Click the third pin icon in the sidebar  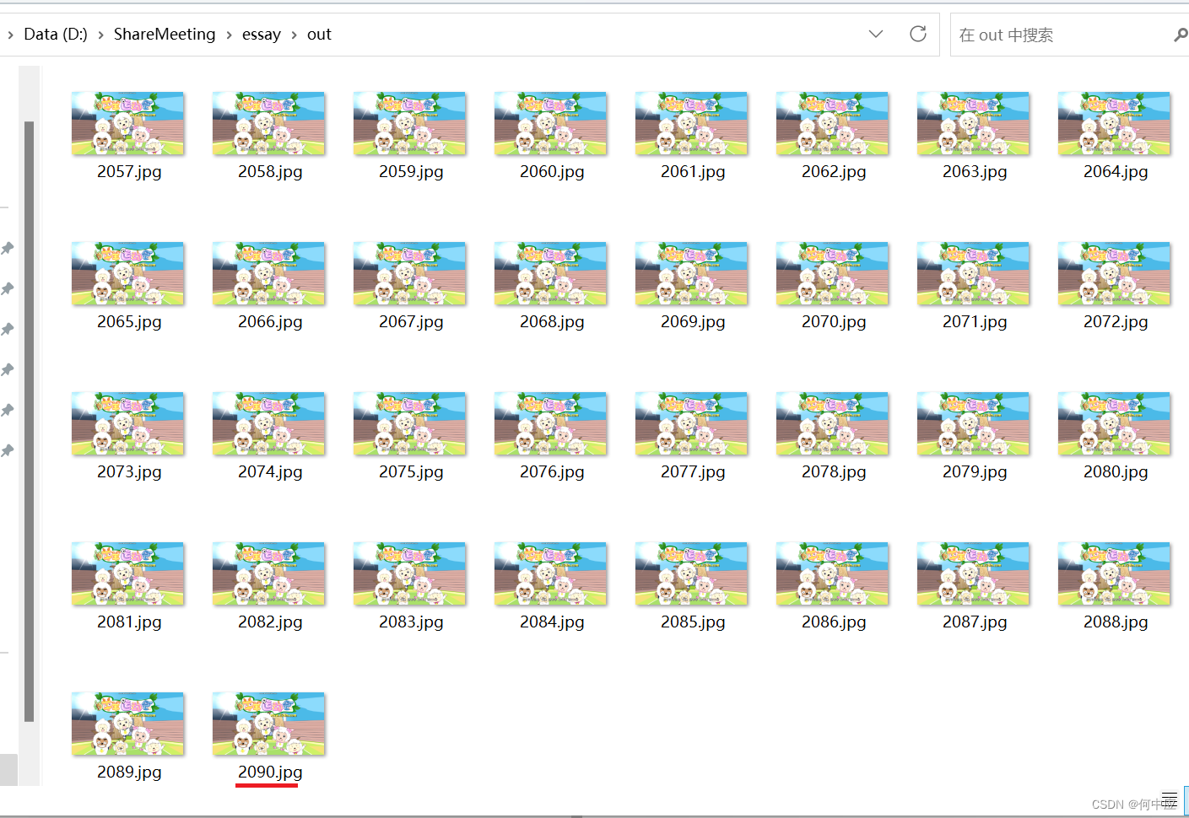click(x=8, y=329)
